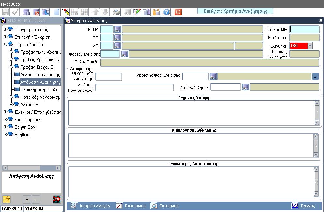
Task: Click the down arrow next record icon
Action: 105,12
